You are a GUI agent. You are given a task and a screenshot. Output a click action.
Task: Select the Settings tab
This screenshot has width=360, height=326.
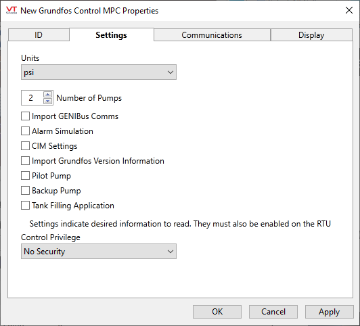[112, 35]
